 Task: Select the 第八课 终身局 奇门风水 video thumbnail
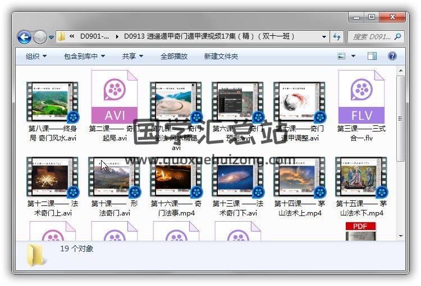pyautogui.click(x=52, y=102)
